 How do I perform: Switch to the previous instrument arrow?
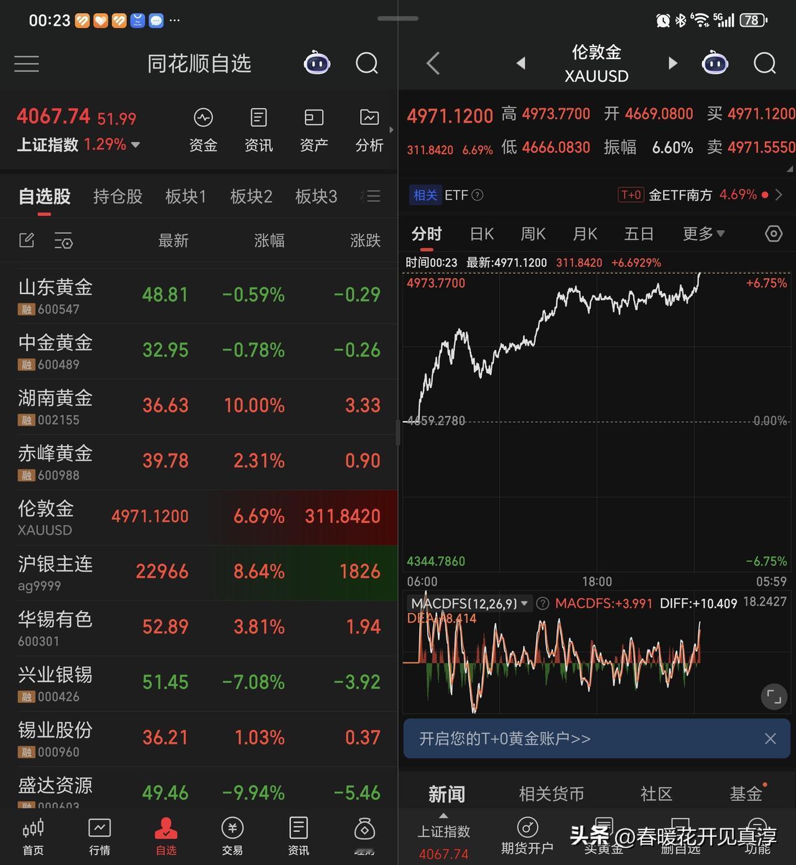point(521,63)
